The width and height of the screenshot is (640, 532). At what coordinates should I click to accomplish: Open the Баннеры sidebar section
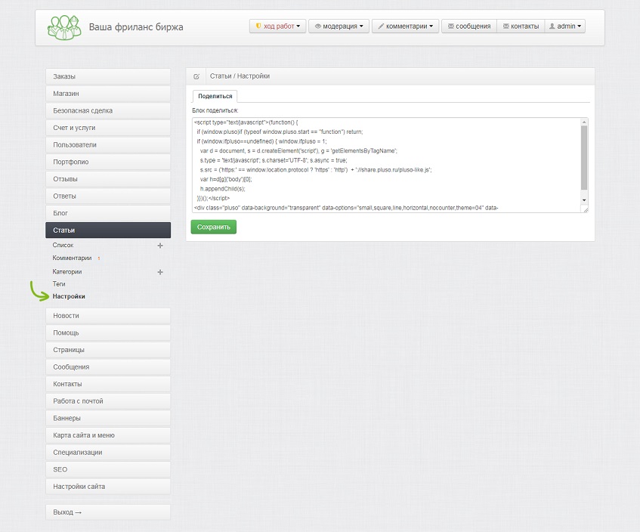[x=108, y=419]
